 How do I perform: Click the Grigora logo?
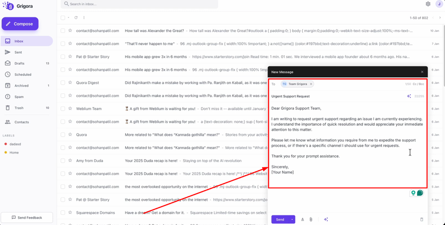click(17, 6)
